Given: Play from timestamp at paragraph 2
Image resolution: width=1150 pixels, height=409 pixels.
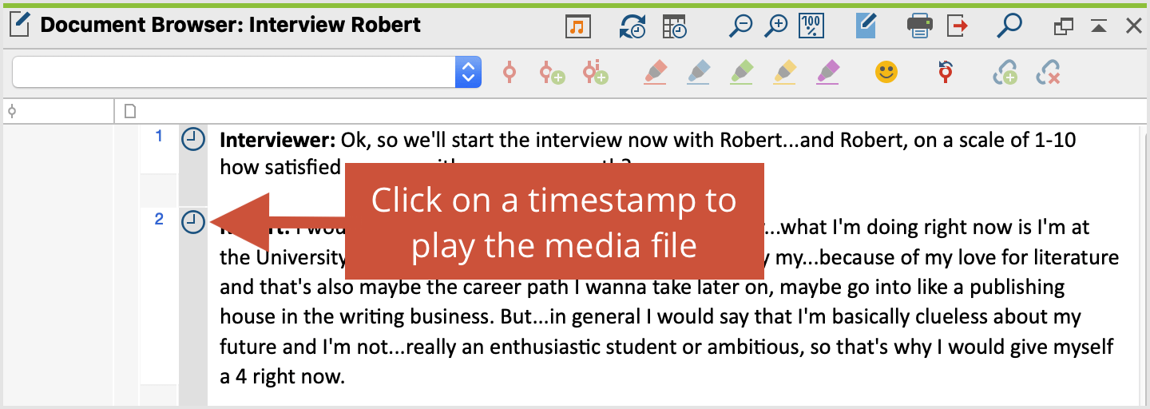Looking at the screenshot, I should (192, 222).
